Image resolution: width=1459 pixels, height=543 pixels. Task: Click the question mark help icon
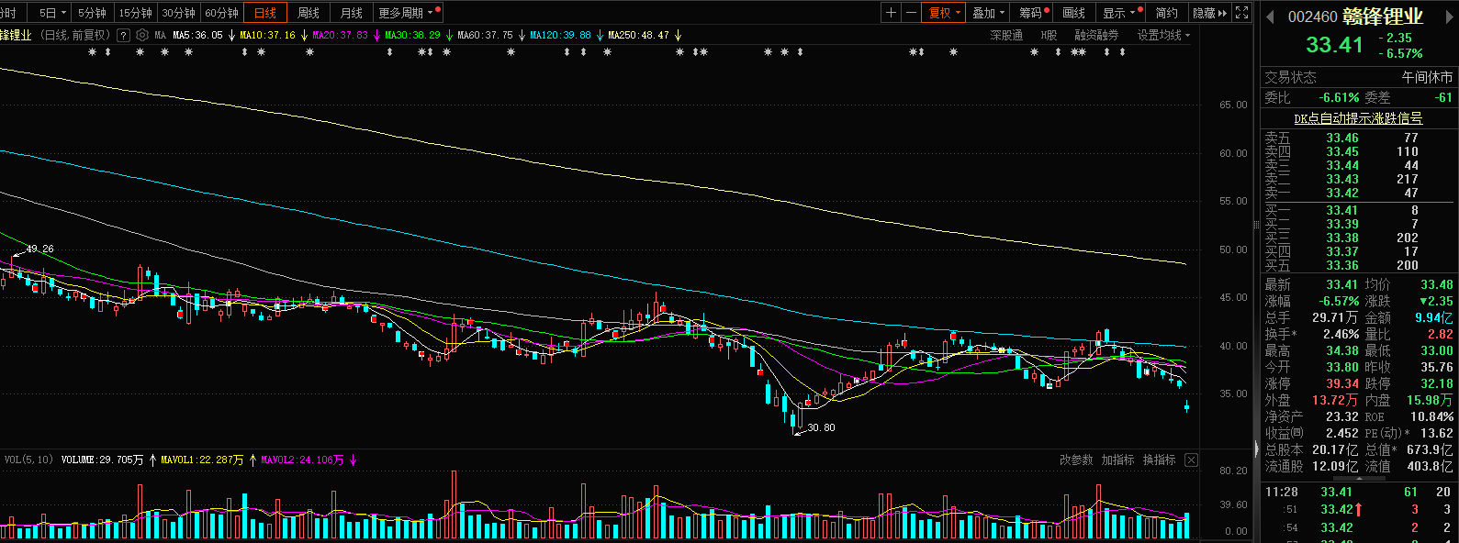pyautogui.click(x=124, y=35)
